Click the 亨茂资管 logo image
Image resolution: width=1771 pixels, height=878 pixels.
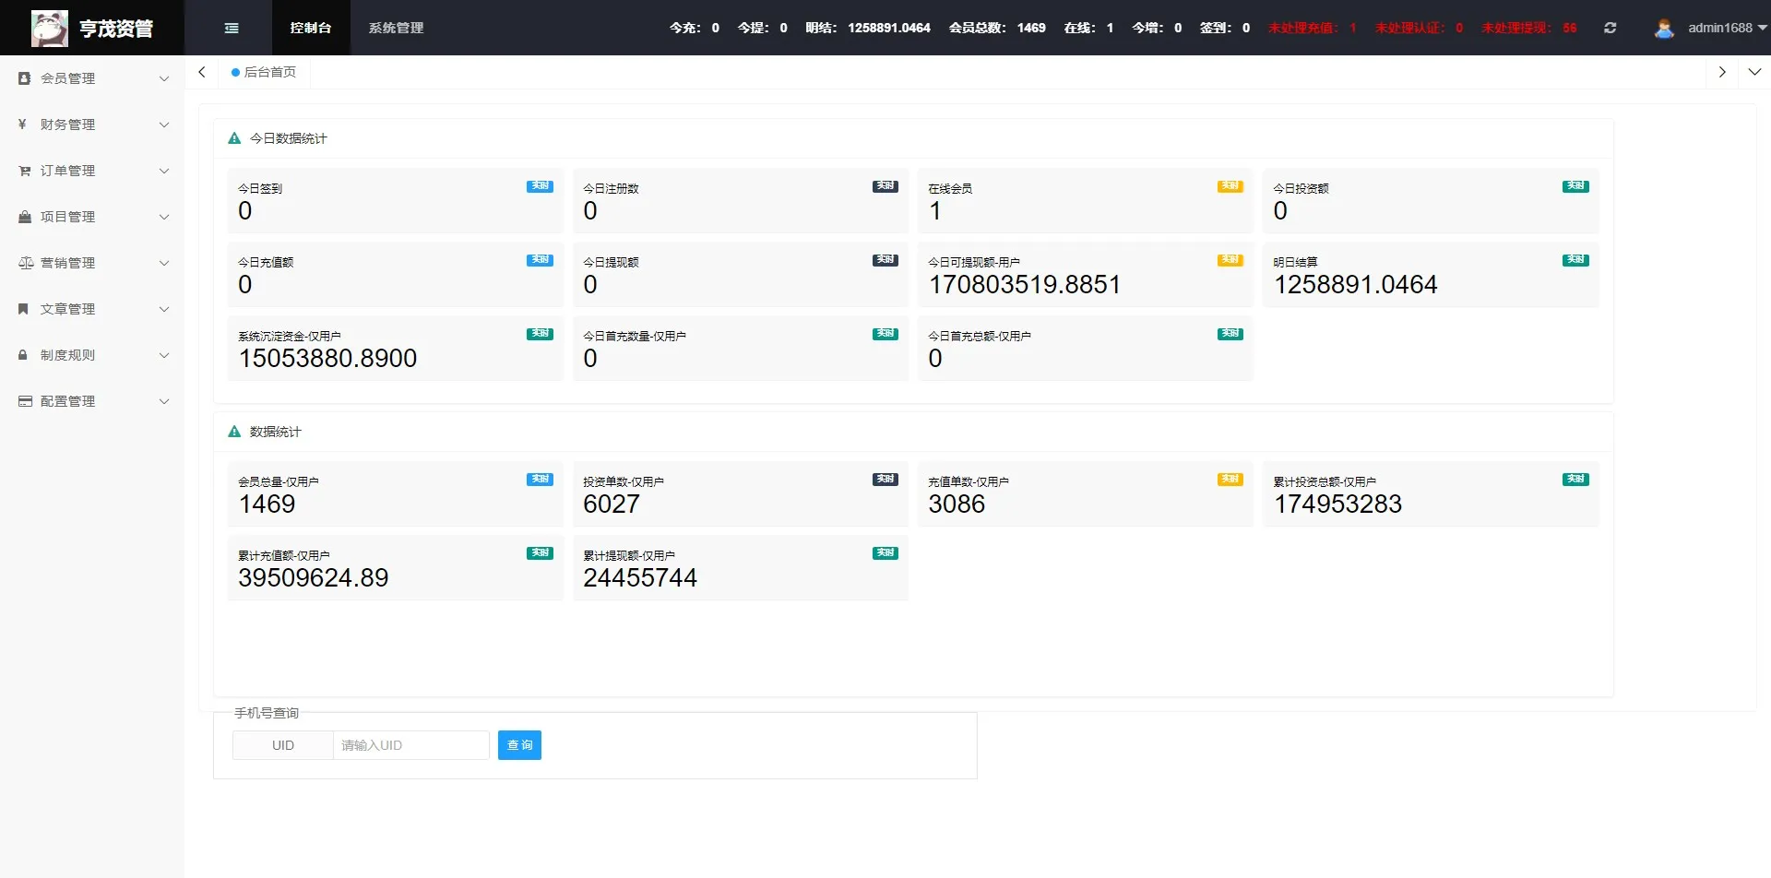49,29
